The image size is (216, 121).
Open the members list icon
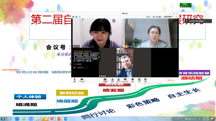pyautogui.click(x=119, y=80)
